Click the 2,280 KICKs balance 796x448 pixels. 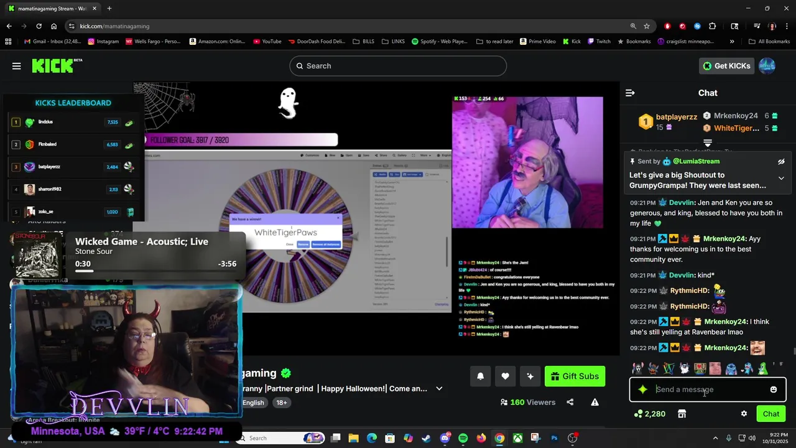(649, 414)
